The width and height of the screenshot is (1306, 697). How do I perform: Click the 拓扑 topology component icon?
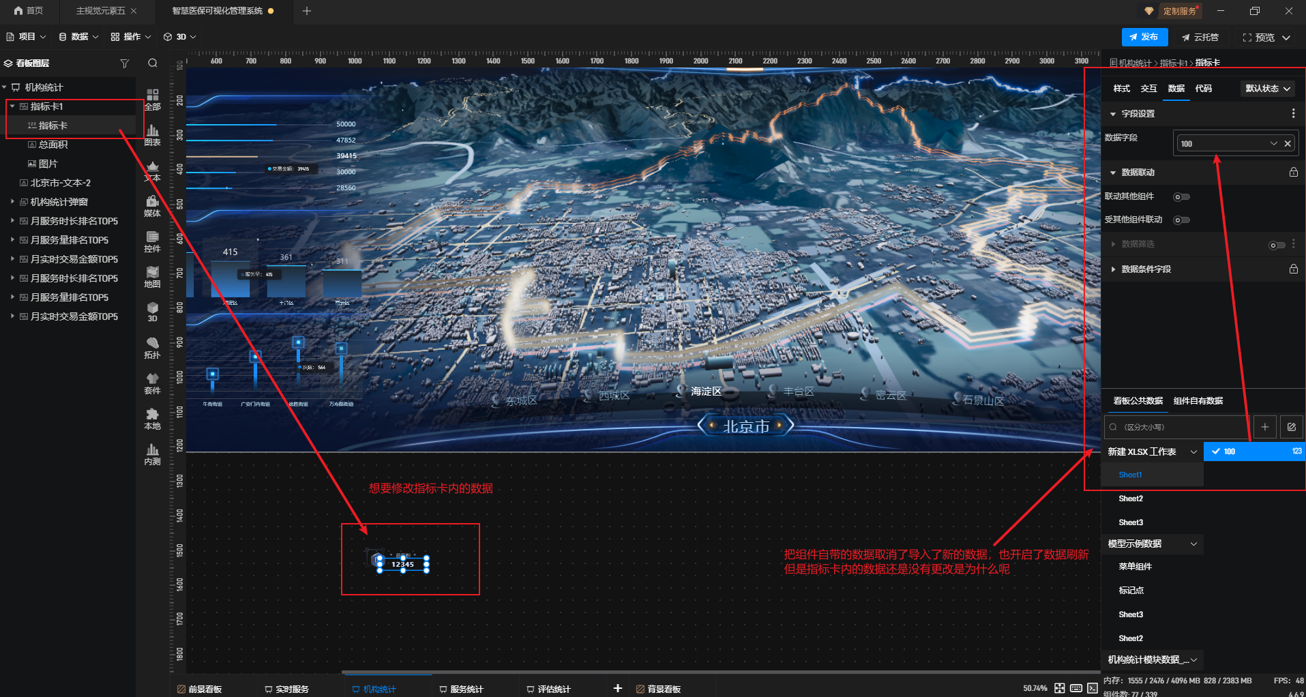pos(152,347)
